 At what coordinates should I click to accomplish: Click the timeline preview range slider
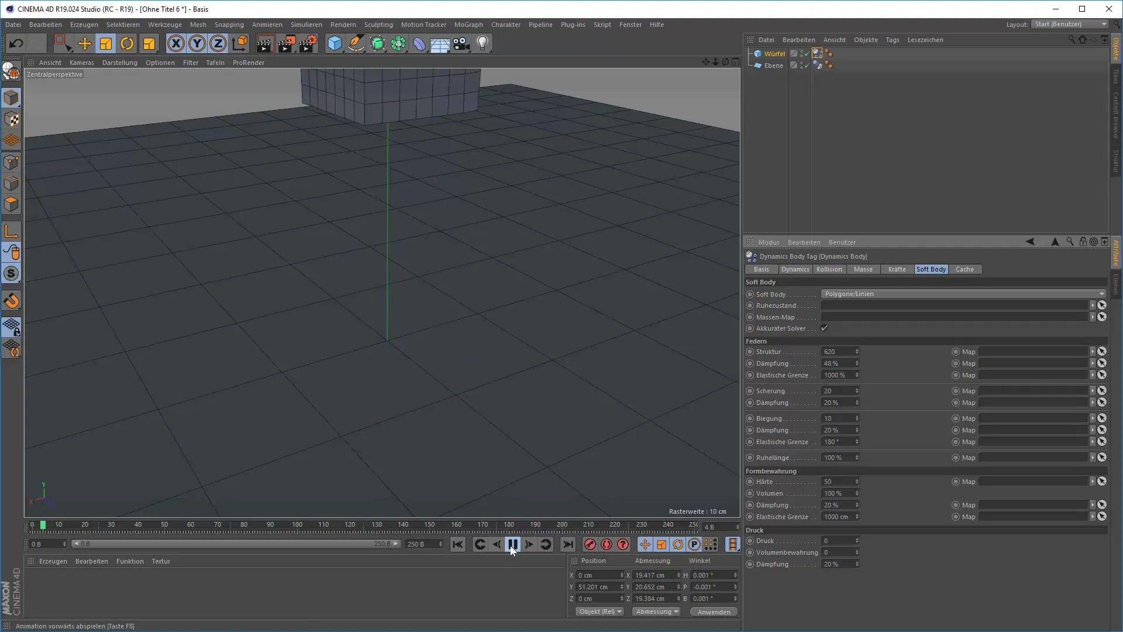tap(236, 544)
